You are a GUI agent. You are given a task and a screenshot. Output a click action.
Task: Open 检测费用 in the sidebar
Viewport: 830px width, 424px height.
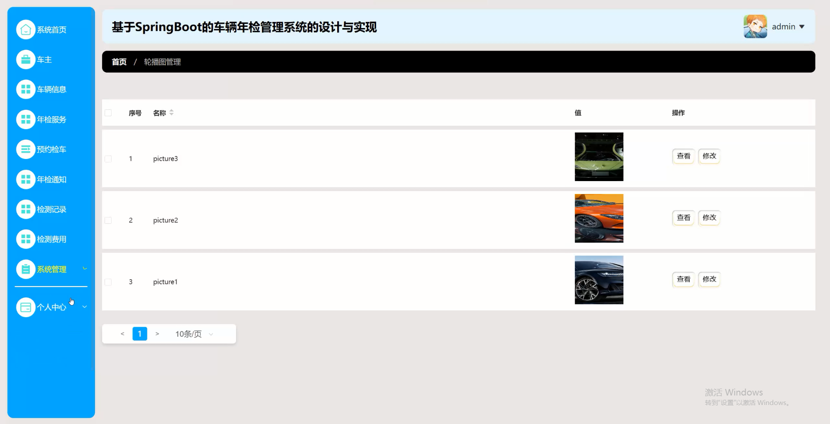51,239
